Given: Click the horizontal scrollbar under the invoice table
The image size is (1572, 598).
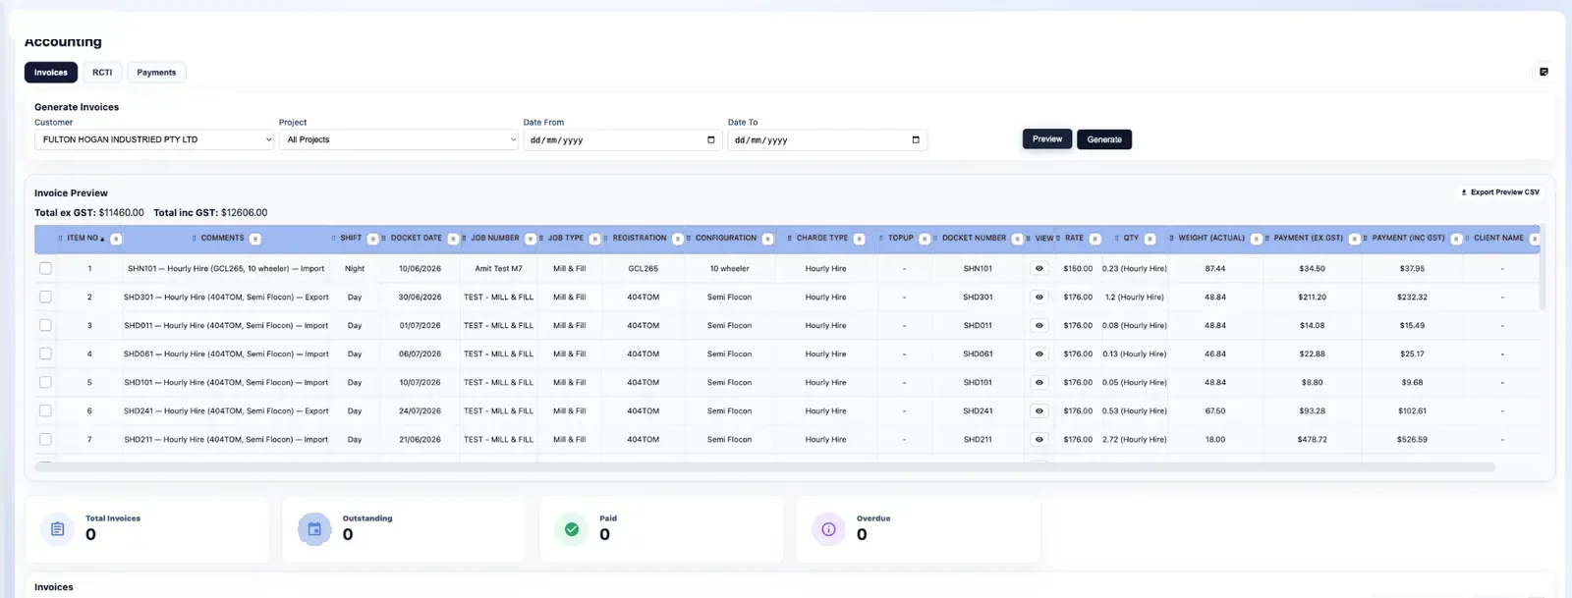Looking at the screenshot, I should 765,467.
